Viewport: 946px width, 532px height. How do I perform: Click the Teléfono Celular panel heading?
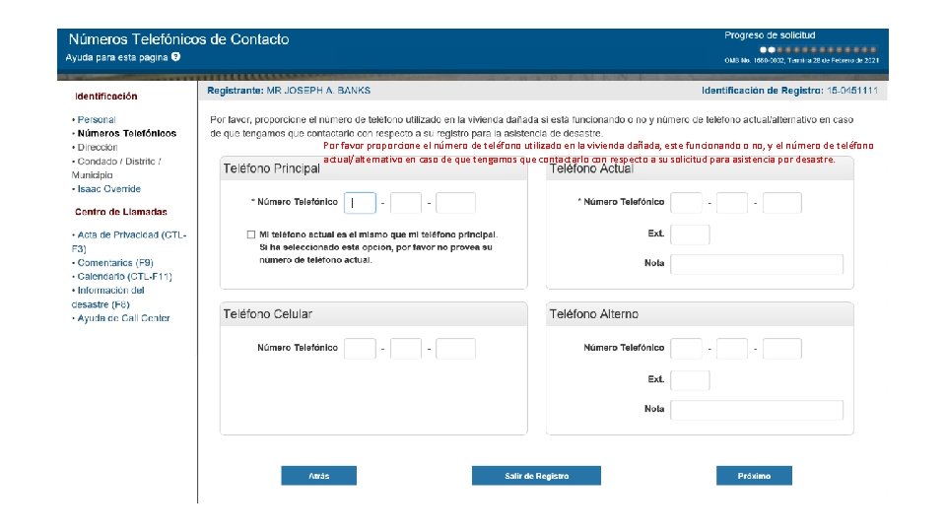268,314
